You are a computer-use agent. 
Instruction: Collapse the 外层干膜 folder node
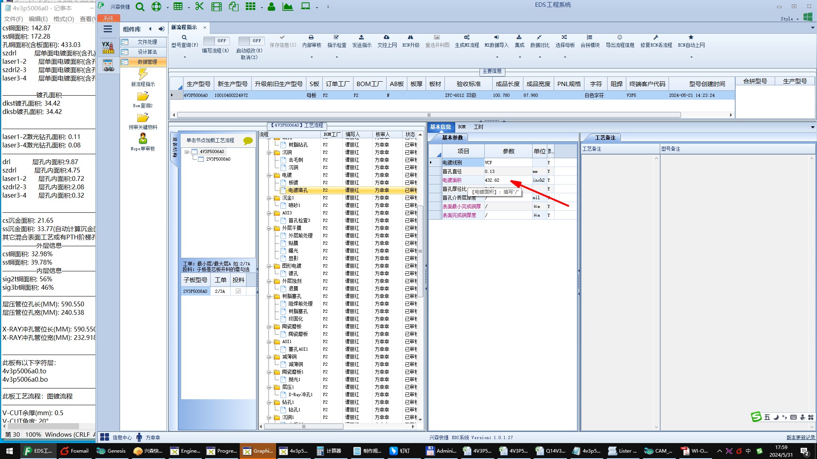point(269,228)
